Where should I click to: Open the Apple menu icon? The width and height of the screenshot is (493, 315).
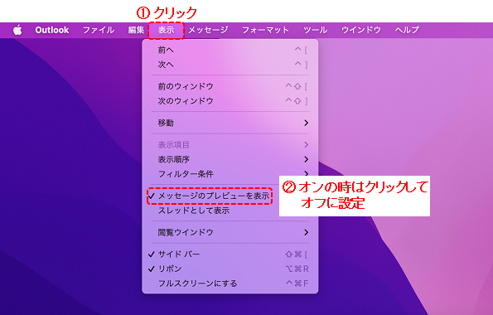pos(17,30)
